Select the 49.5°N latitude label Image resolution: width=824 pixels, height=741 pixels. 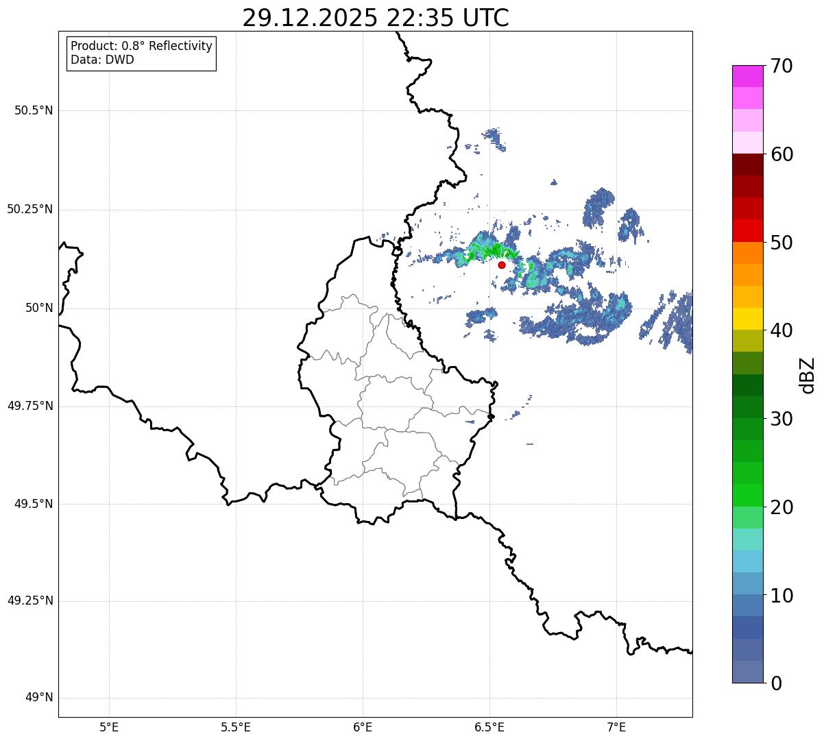point(34,504)
